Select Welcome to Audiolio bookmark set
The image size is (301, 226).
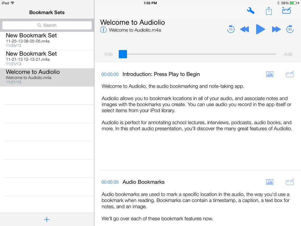point(47,77)
